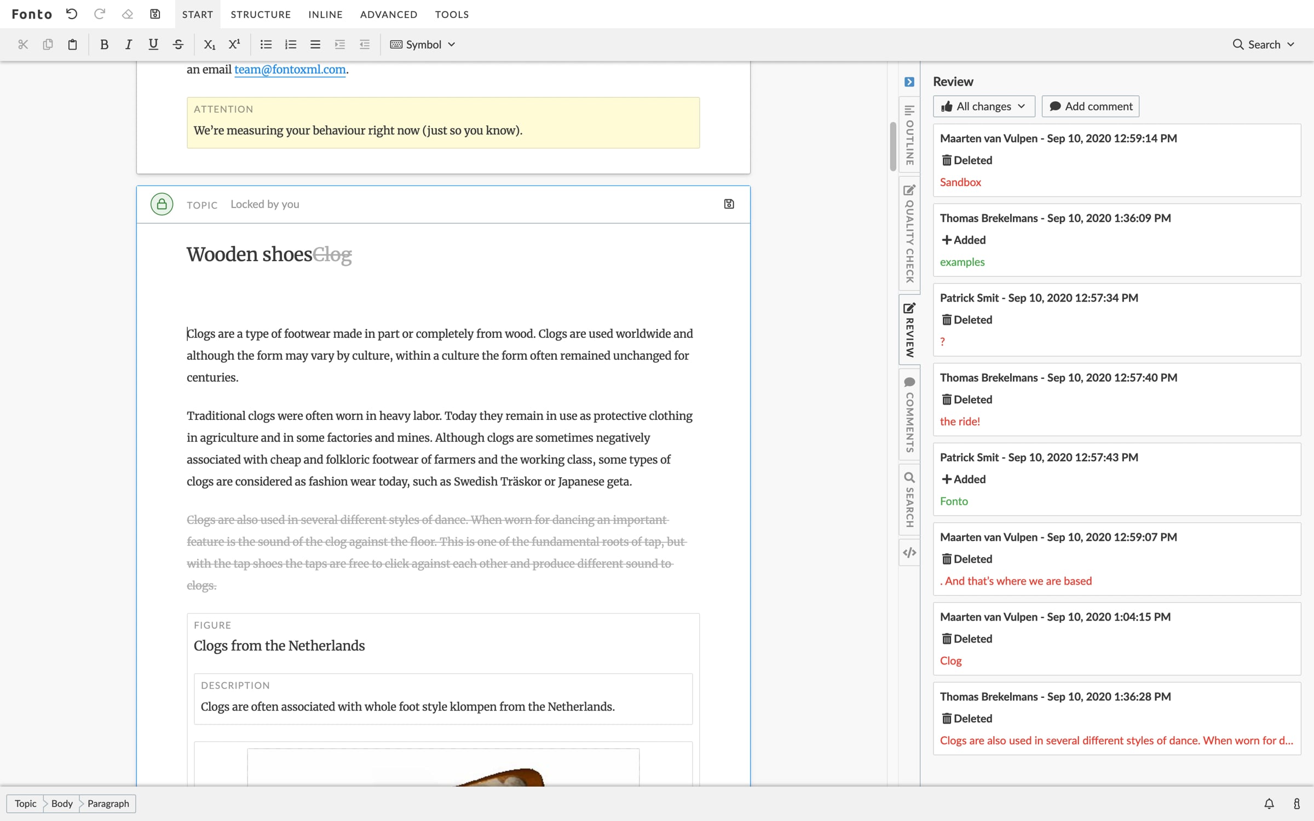Viewport: 1314px width, 821px height.
Task: Click the ATTENTION note text
Action: point(358,130)
